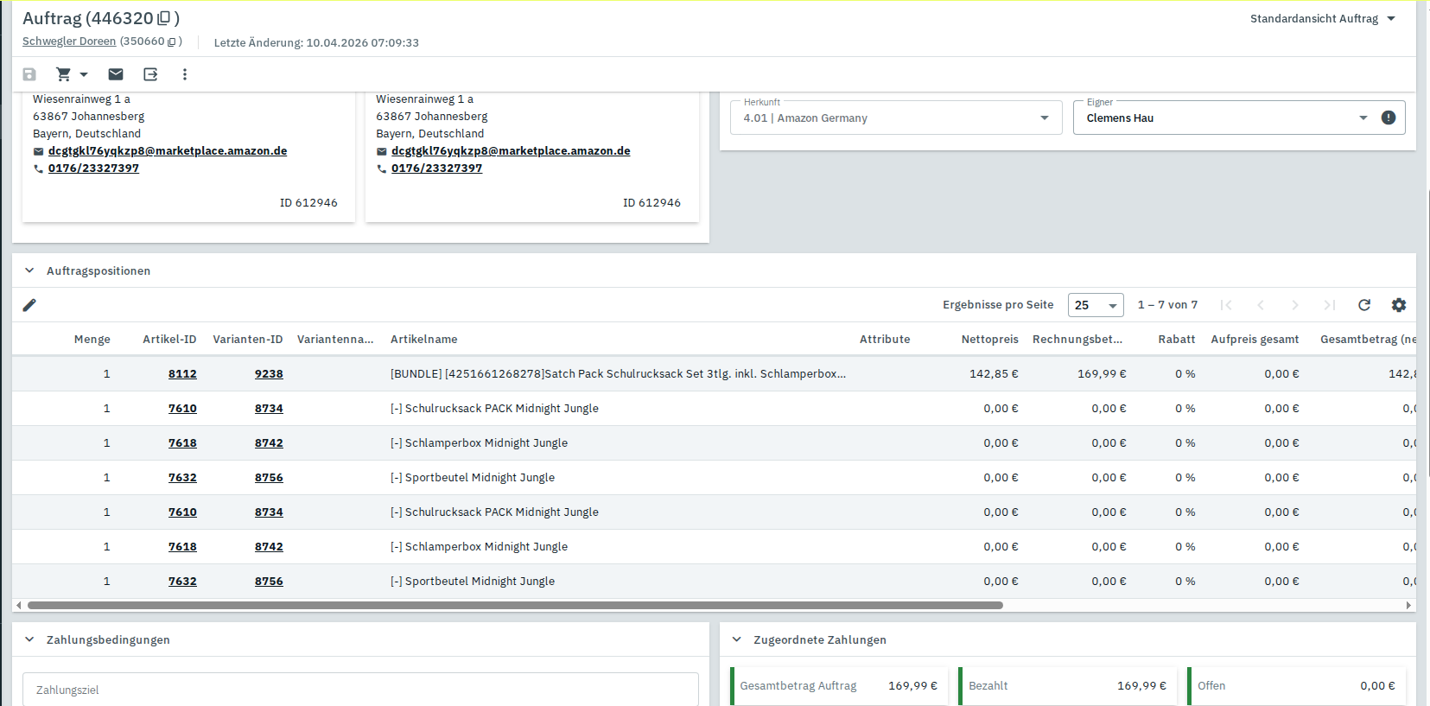Collapse the Zugeordnete Zahlungen section
The image size is (1430, 706).
coord(736,639)
